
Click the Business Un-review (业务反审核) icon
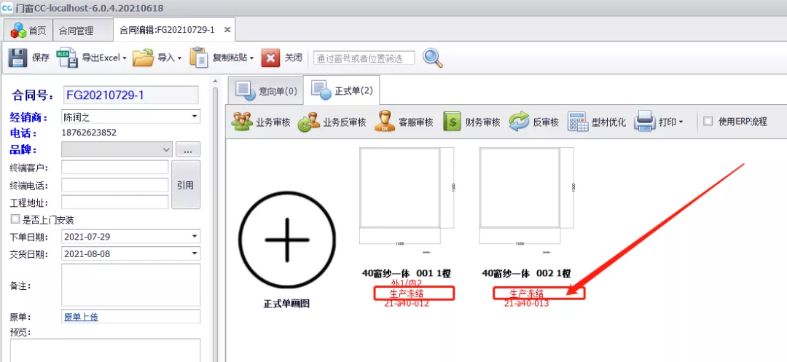[309, 122]
